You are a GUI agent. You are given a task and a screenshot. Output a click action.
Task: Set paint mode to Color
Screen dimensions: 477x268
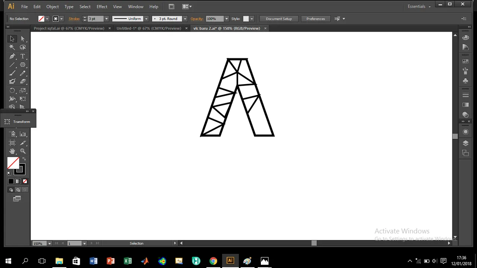pos(11,181)
